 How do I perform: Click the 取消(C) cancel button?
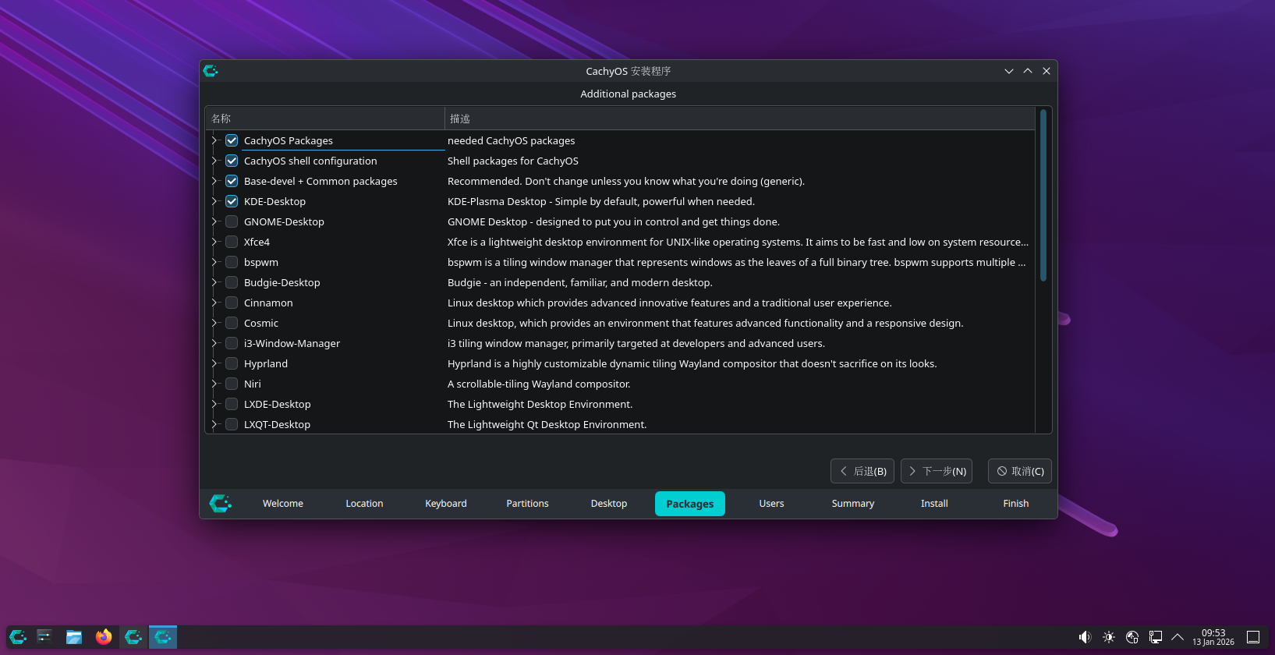(1020, 471)
